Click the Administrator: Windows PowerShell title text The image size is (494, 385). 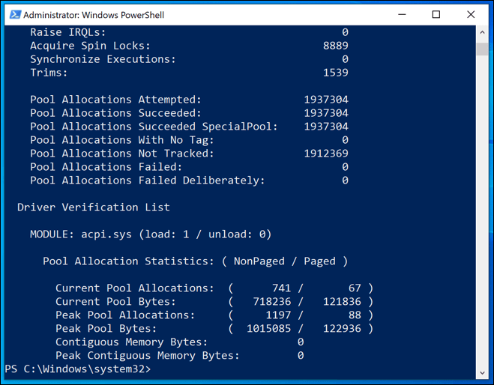point(94,15)
